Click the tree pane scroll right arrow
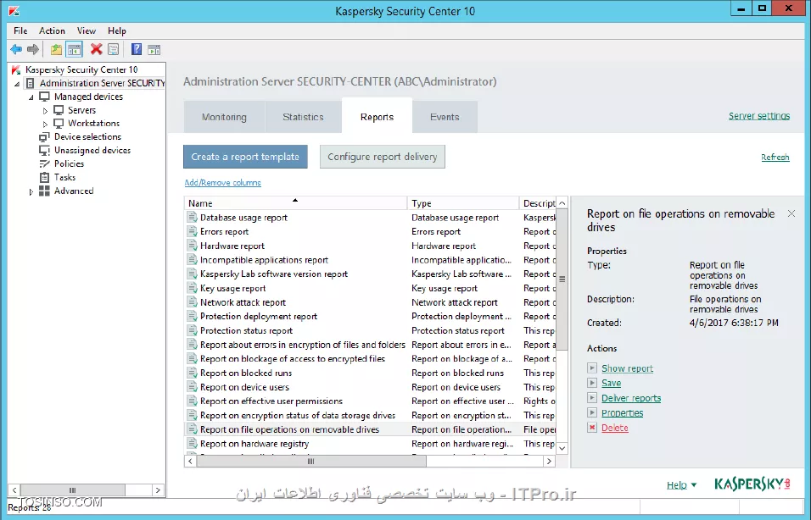This screenshot has height=520, width=811. tap(158, 490)
